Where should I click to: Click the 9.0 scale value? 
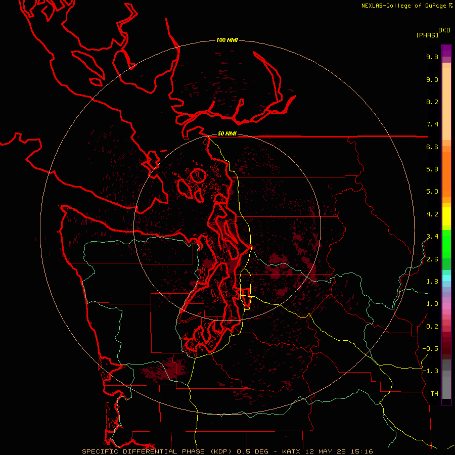coord(432,80)
